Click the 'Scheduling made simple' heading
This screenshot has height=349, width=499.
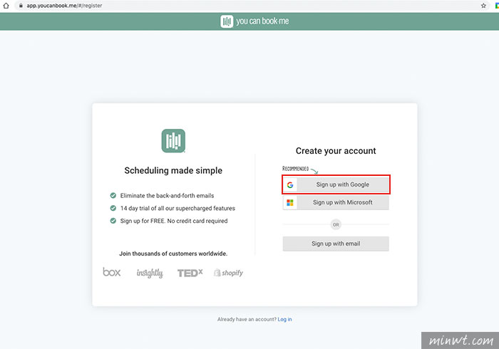[173, 171]
